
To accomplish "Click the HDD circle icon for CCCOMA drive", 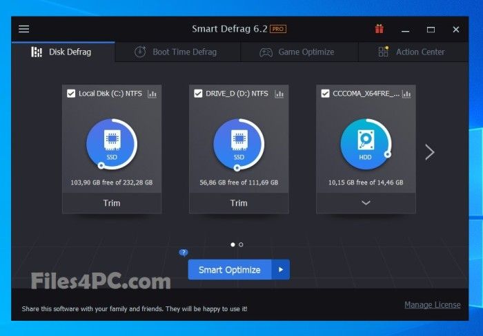I will 366,144.
